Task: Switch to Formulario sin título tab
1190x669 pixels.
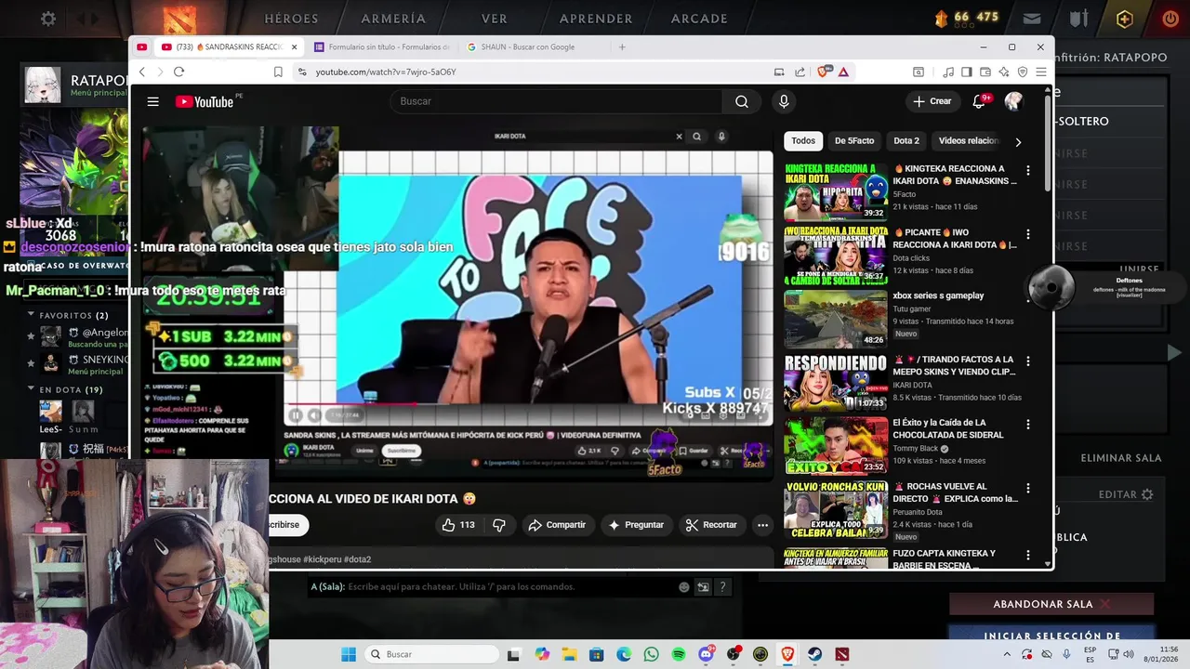Action: (381, 47)
